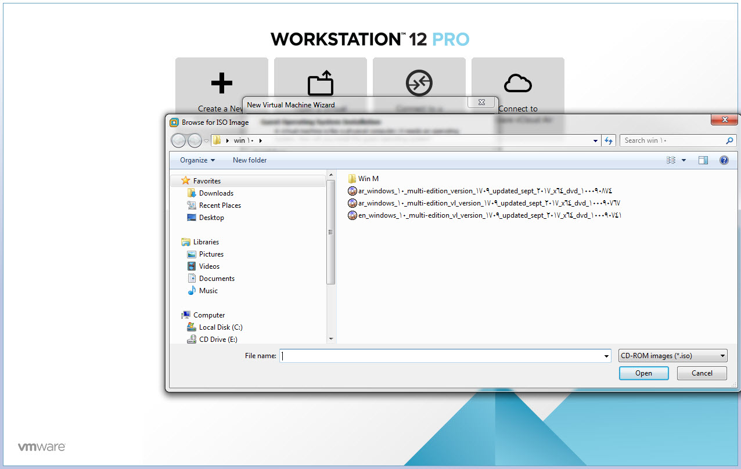Click the folder icon in the address bar
Viewport: 741px width, 469px height.
217,140
